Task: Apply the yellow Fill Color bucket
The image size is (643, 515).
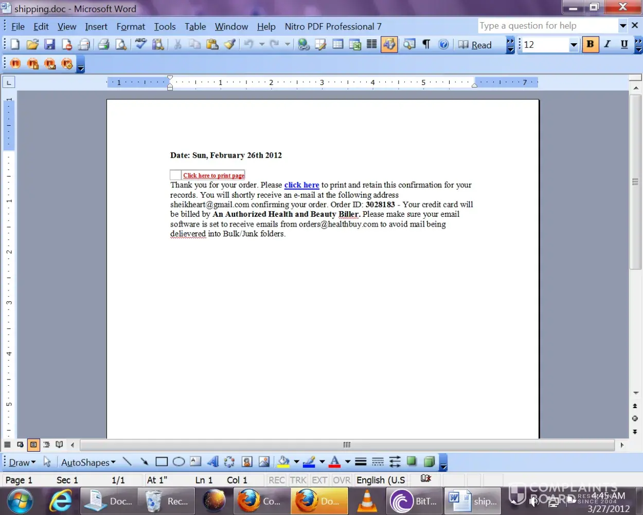Action: pyautogui.click(x=283, y=462)
